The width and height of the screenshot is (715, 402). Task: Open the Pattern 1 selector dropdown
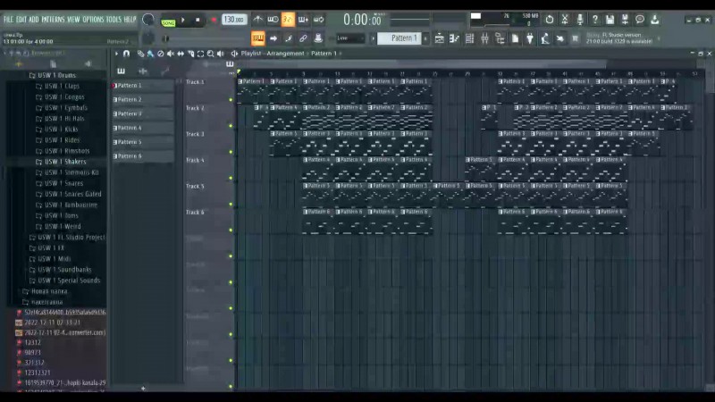401,38
